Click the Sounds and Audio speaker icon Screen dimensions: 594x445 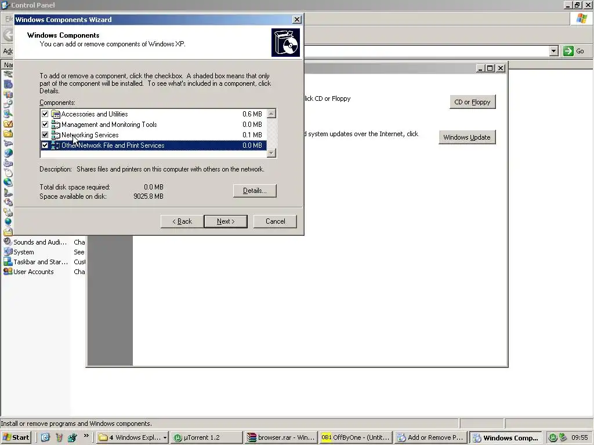8,242
